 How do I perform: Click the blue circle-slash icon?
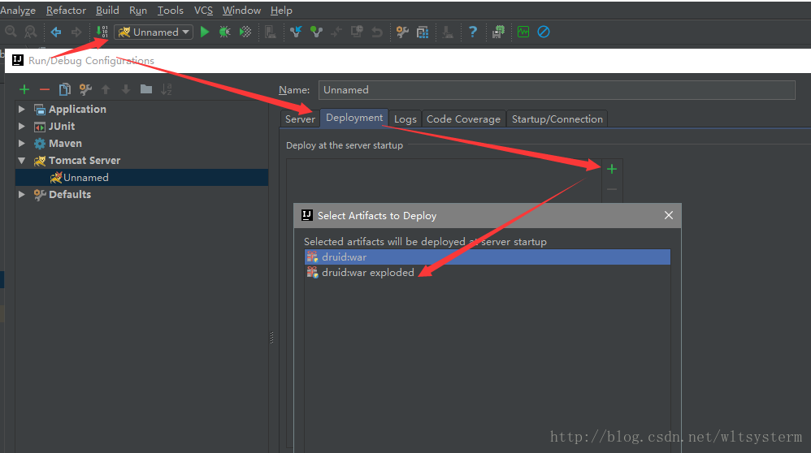point(544,32)
